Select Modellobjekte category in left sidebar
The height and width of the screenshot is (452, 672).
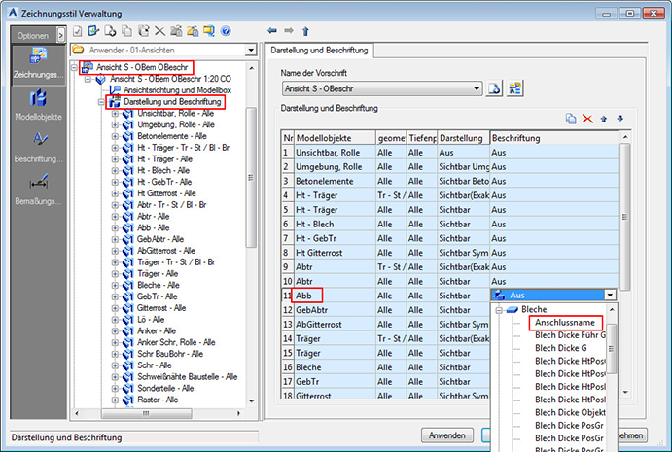point(39,105)
